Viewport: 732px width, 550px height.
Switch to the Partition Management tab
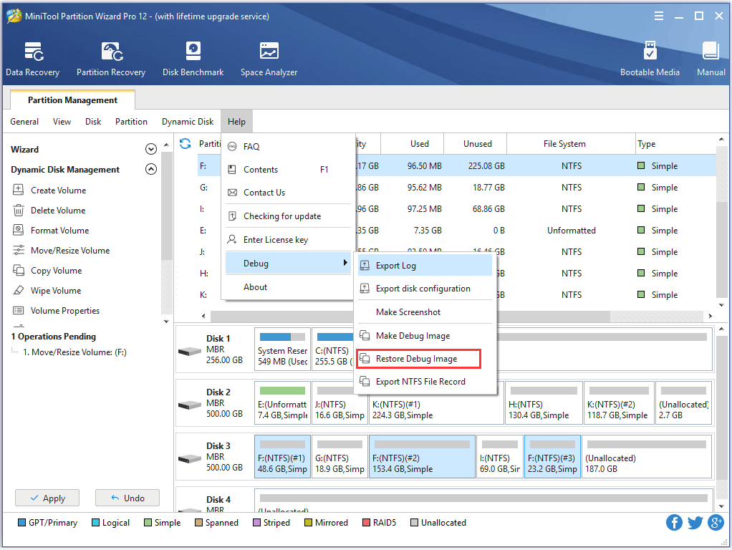coord(72,100)
